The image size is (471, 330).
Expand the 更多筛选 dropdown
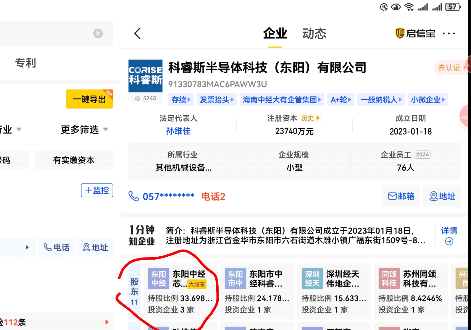tap(85, 130)
